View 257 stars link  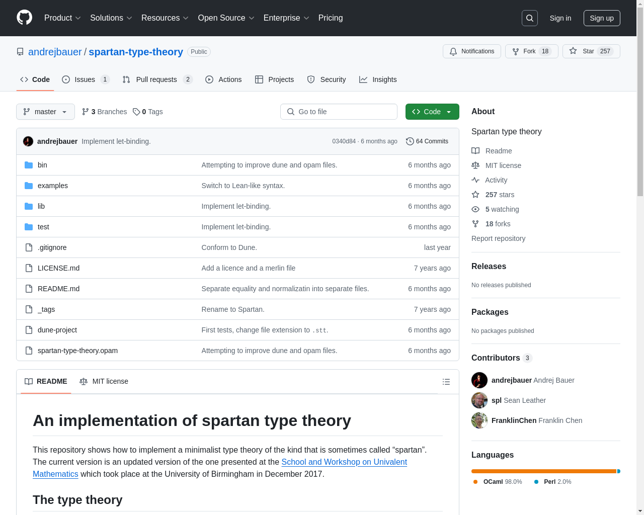coord(493,195)
